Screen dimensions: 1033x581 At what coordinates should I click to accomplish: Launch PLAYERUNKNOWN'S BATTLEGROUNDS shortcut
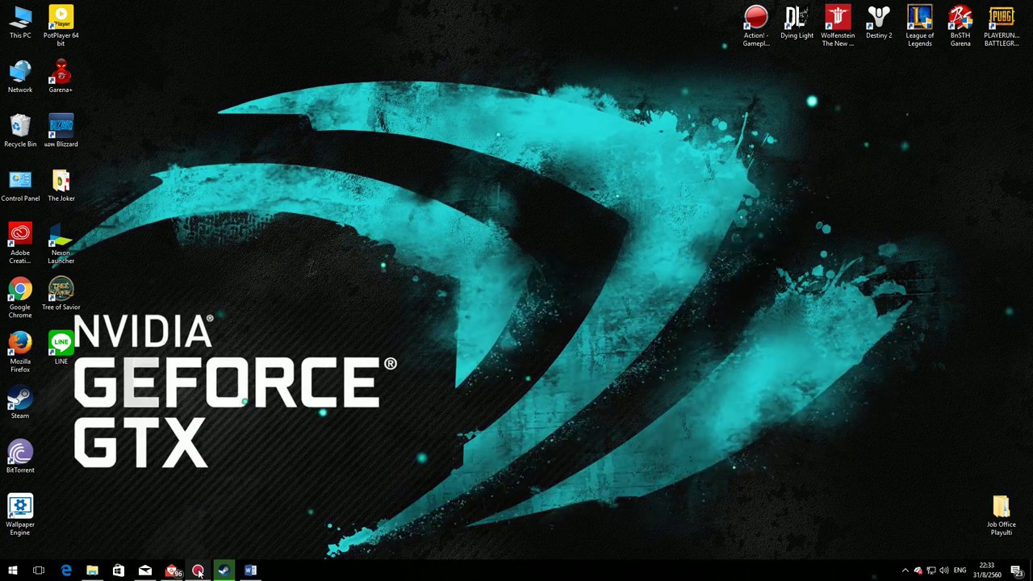tap(1001, 26)
